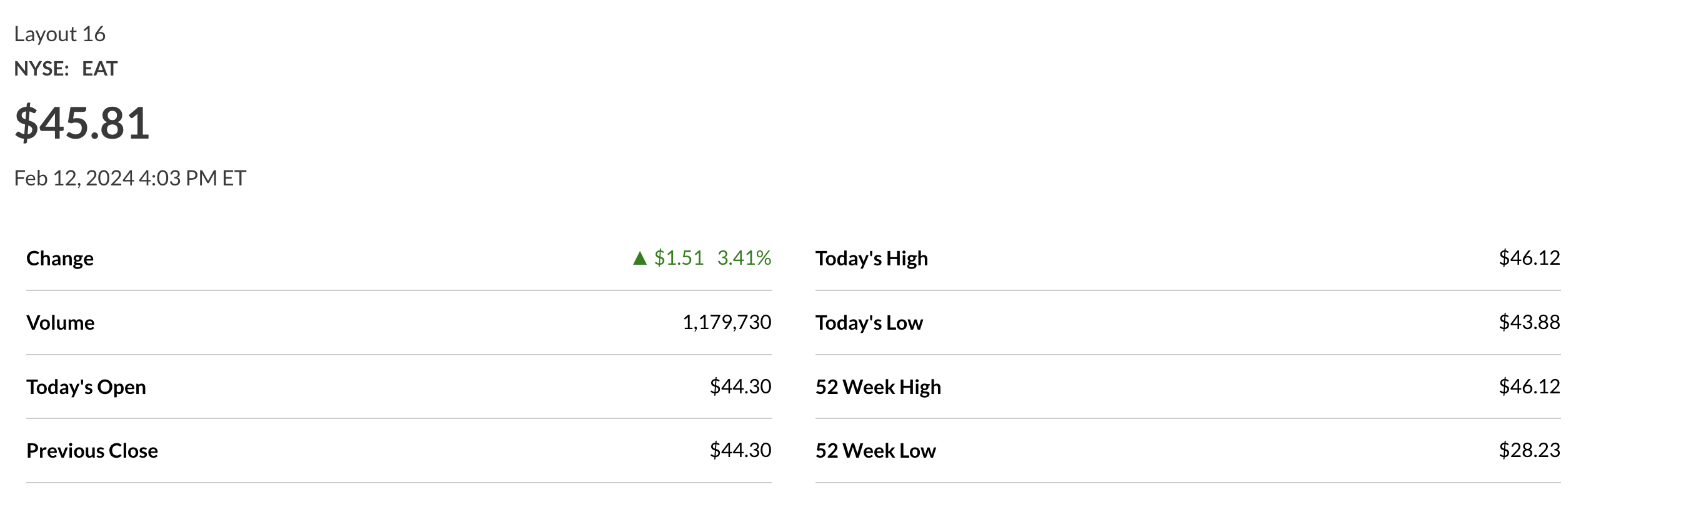The height and width of the screenshot is (512, 1701).
Task: Click the 52 Week Low label
Action: 875,451
